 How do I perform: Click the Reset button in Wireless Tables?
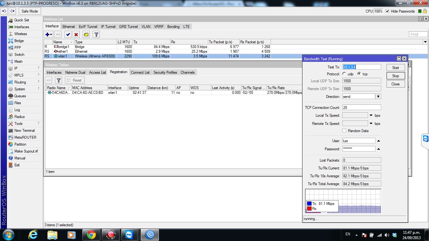click(x=75, y=80)
